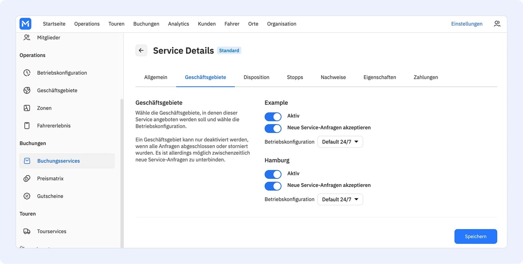Image resolution: width=523 pixels, height=264 pixels.
Task: Open Startseite in top navigation
Action: [54, 24]
